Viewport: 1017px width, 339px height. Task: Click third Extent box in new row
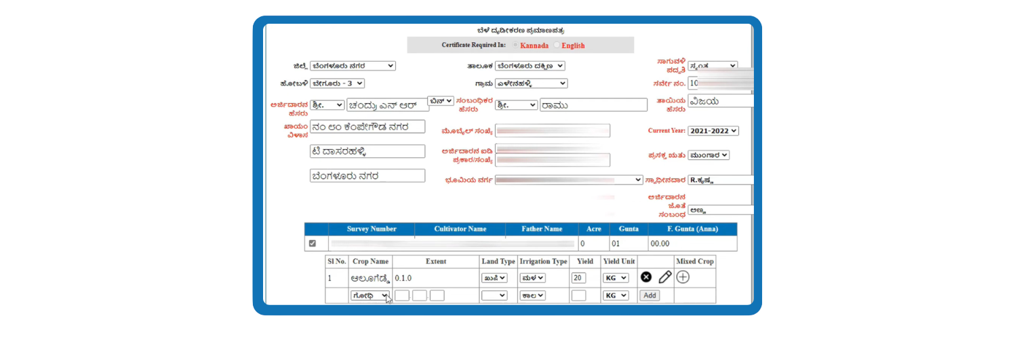437,296
